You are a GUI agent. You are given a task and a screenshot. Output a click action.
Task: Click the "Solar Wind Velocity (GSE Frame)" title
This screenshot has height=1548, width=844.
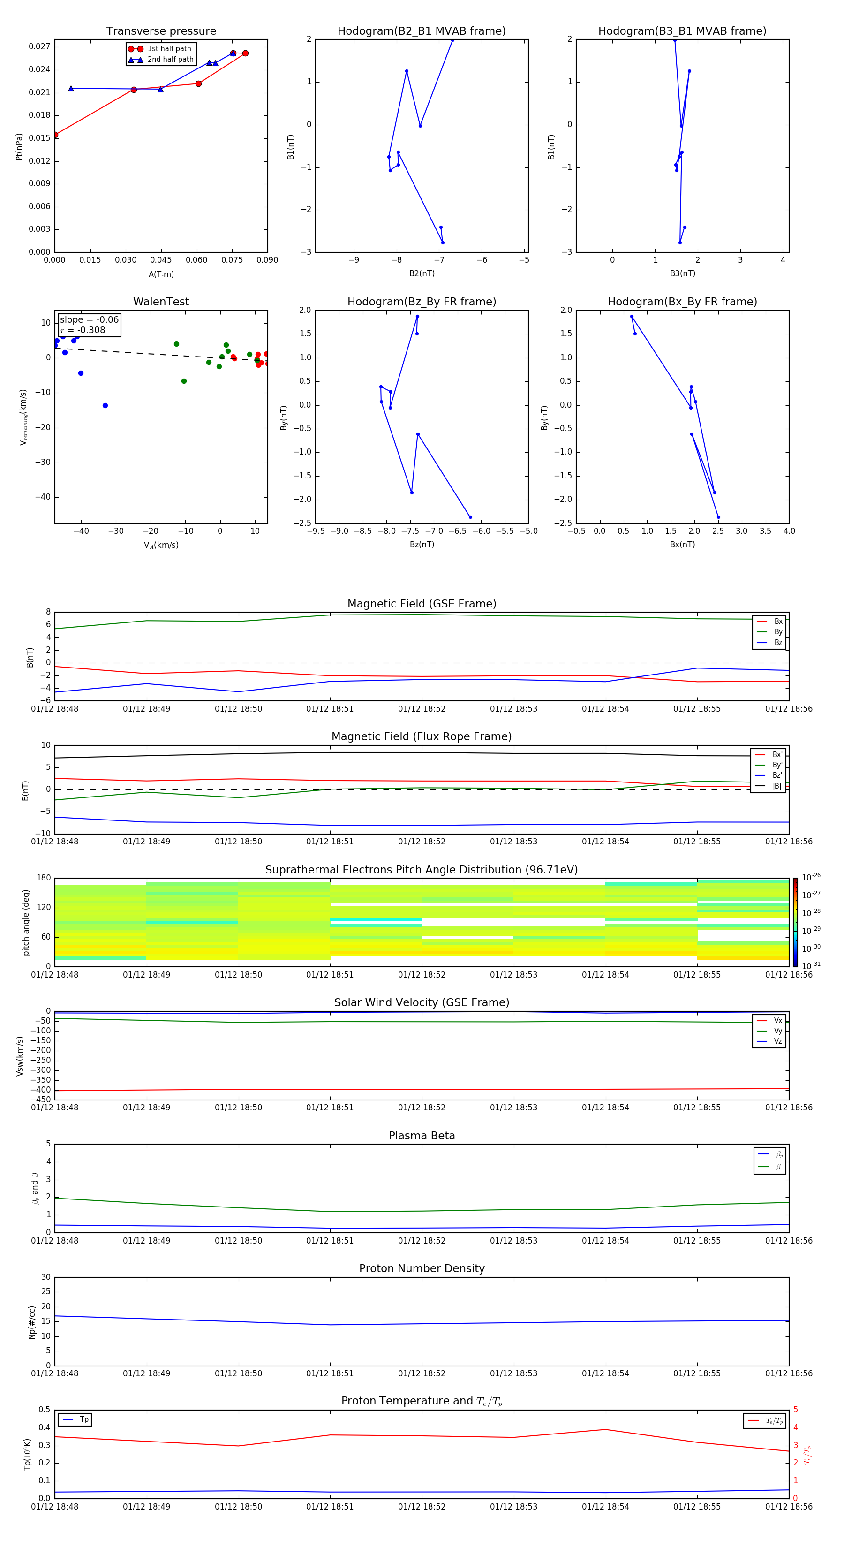tap(422, 1003)
